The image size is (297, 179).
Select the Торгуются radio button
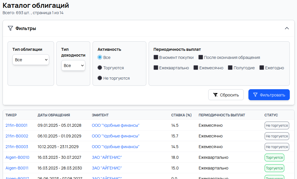(x=100, y=68)
